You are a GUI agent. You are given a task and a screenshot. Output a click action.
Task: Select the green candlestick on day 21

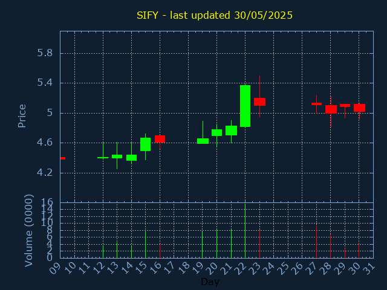[x=231, y=130]
